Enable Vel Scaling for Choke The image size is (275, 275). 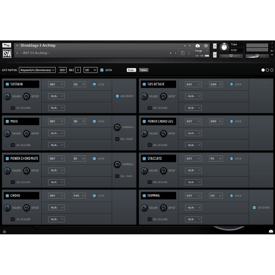click(x=12, y=219)
